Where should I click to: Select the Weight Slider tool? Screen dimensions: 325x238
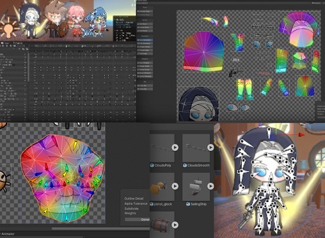pos(145,66)
